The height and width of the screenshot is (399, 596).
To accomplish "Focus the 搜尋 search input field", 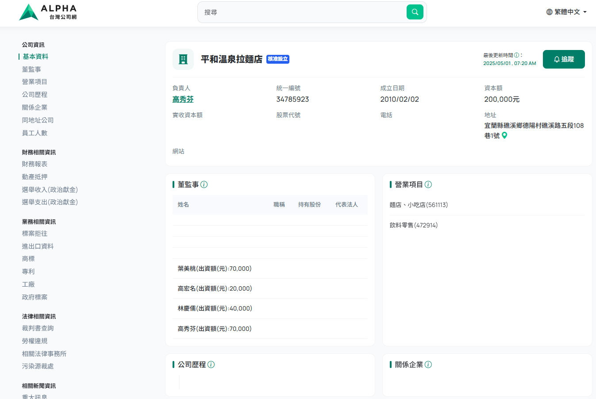I will pyautogui.click(x=302, y=12).
